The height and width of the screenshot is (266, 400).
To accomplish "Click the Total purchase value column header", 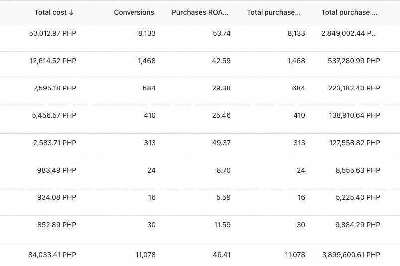I will (x=349, y=12).
